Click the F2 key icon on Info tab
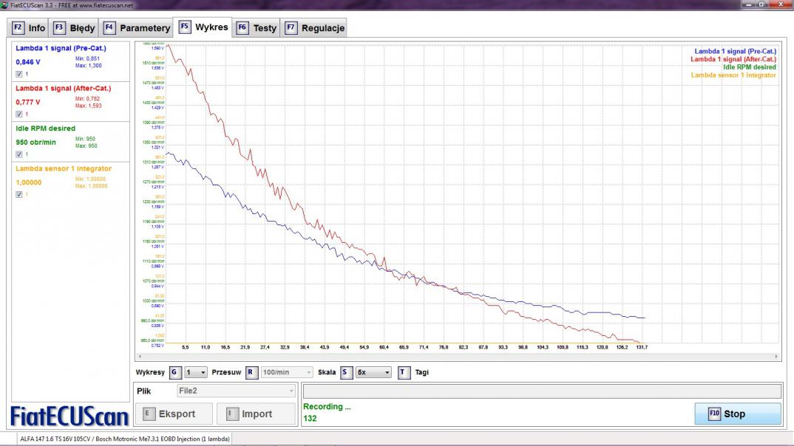Screen dimensions: 794x446 (x=18, y=28)
